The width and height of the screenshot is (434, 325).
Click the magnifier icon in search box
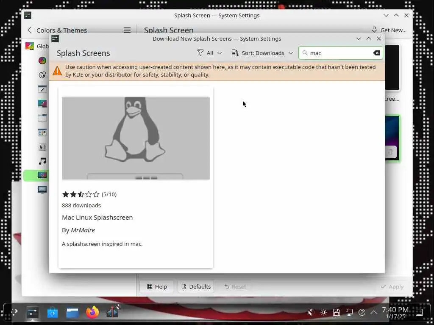coord(305,53)
